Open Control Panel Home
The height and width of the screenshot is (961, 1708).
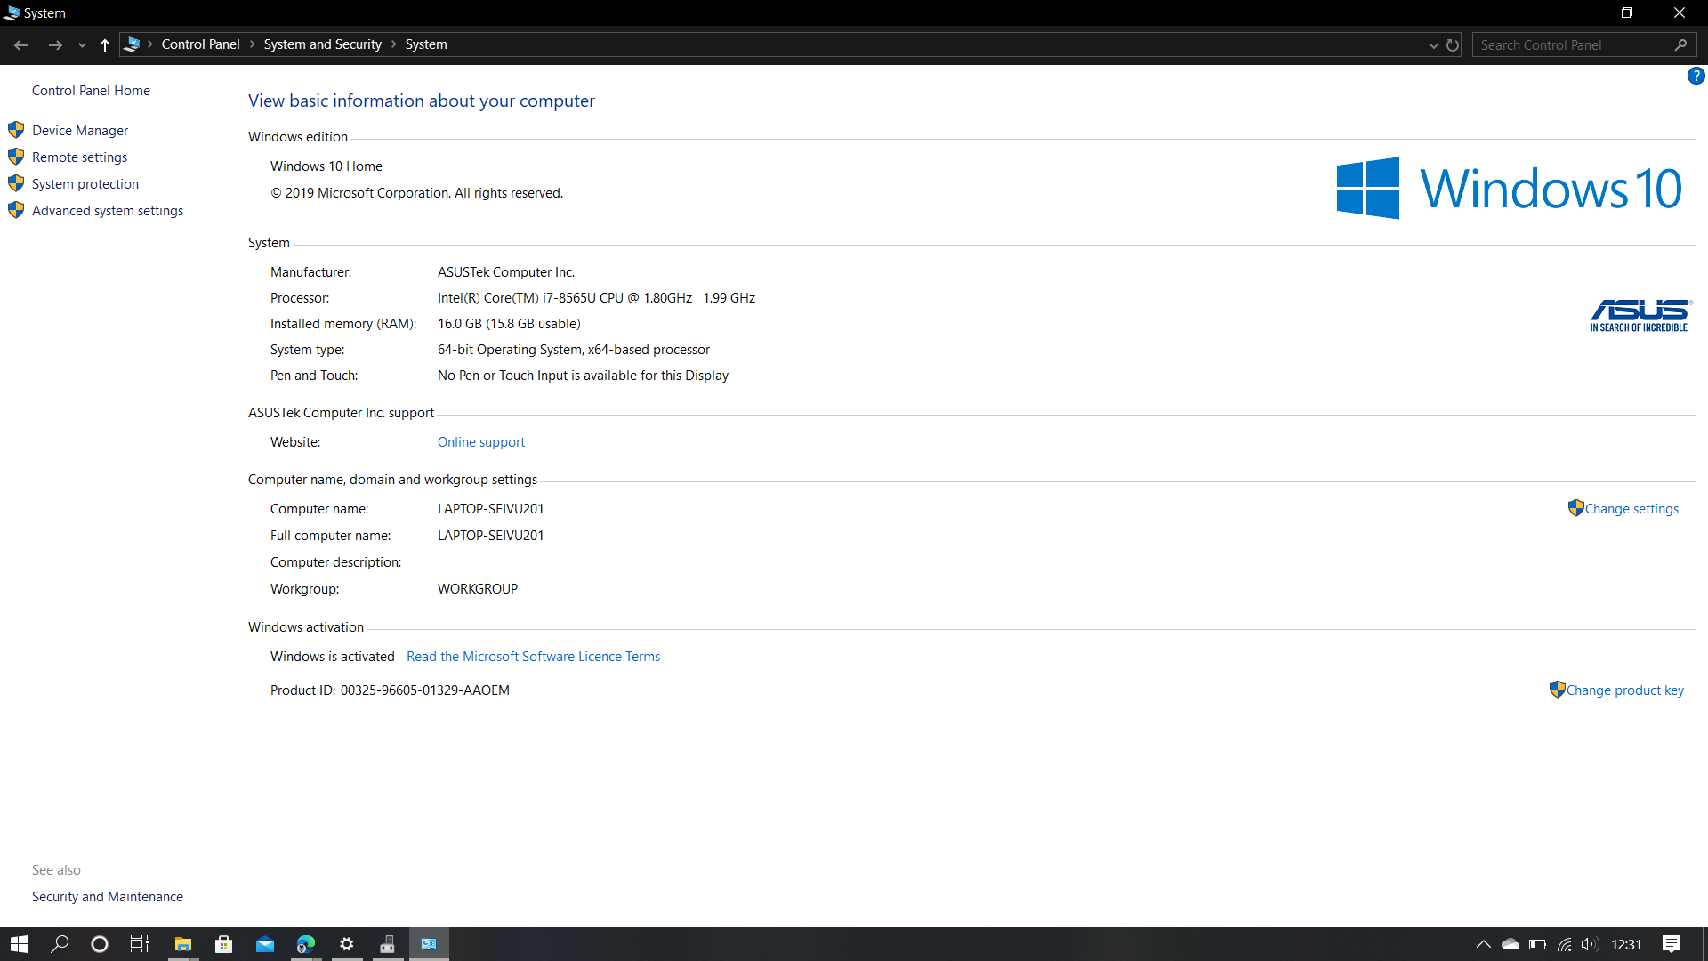91,91
